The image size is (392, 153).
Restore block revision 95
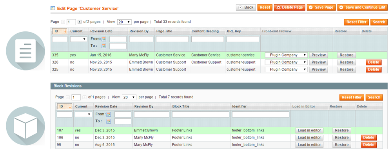click(x=342, y=145)
